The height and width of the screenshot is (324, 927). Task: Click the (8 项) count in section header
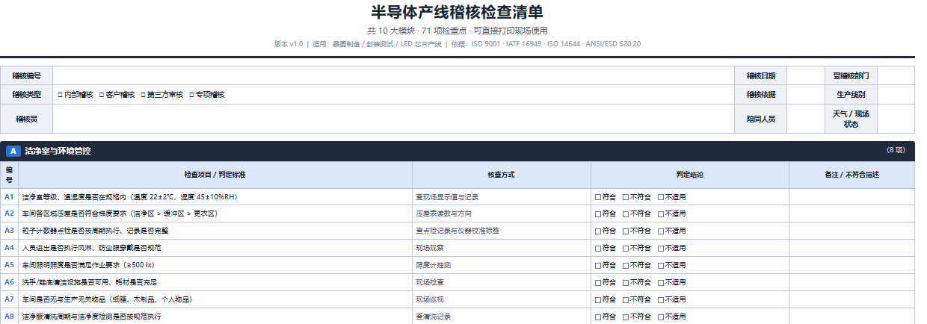click(x=896, y=150)
